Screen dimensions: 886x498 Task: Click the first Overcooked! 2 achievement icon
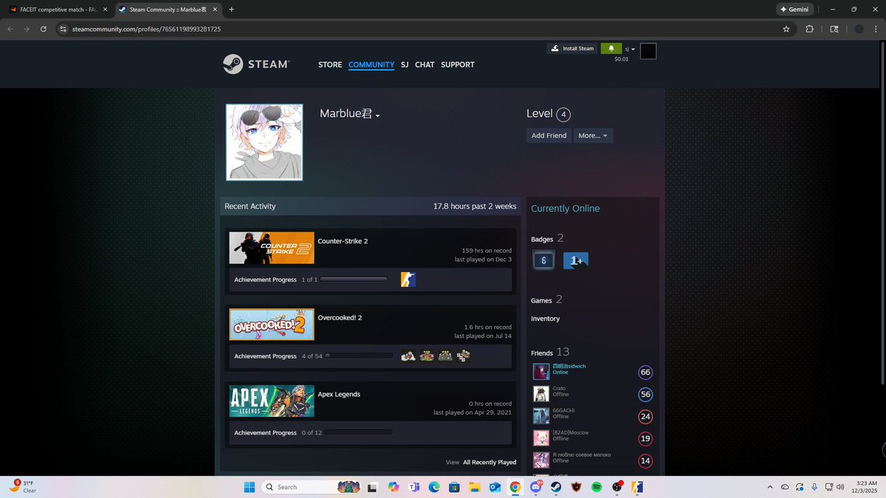pyautogui.click(x=408, y=356)
